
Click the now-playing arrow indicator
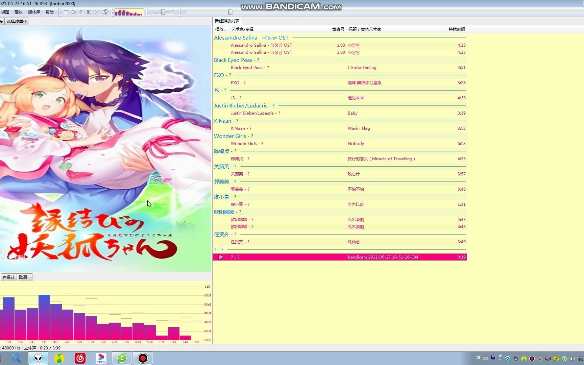(221, 257)
